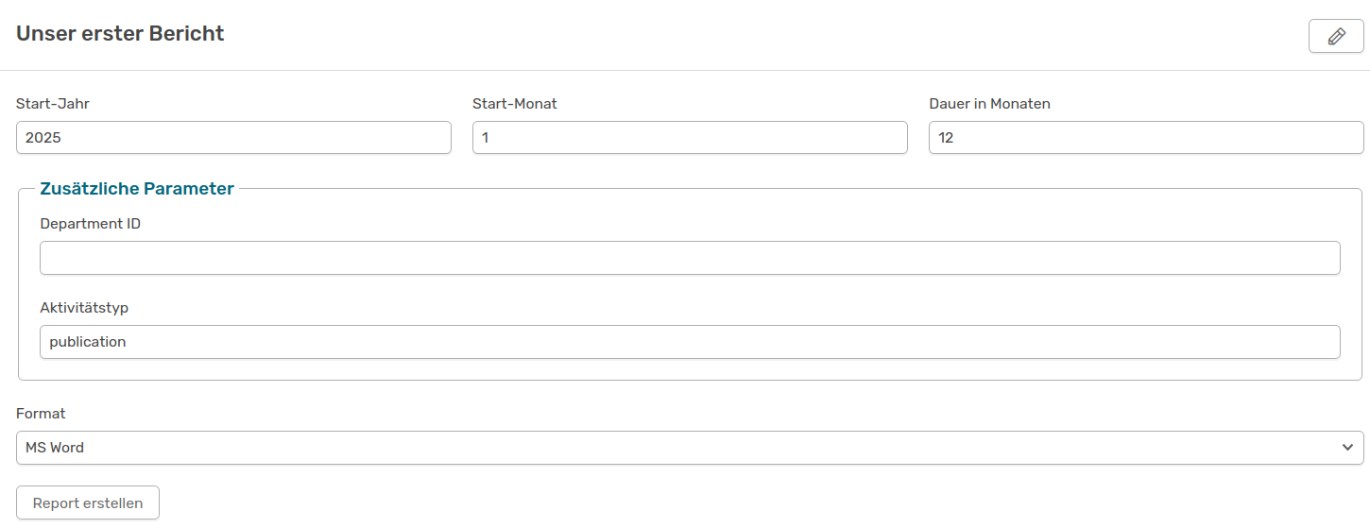
Task: Click the Department ID label
Action: point(91,224)
